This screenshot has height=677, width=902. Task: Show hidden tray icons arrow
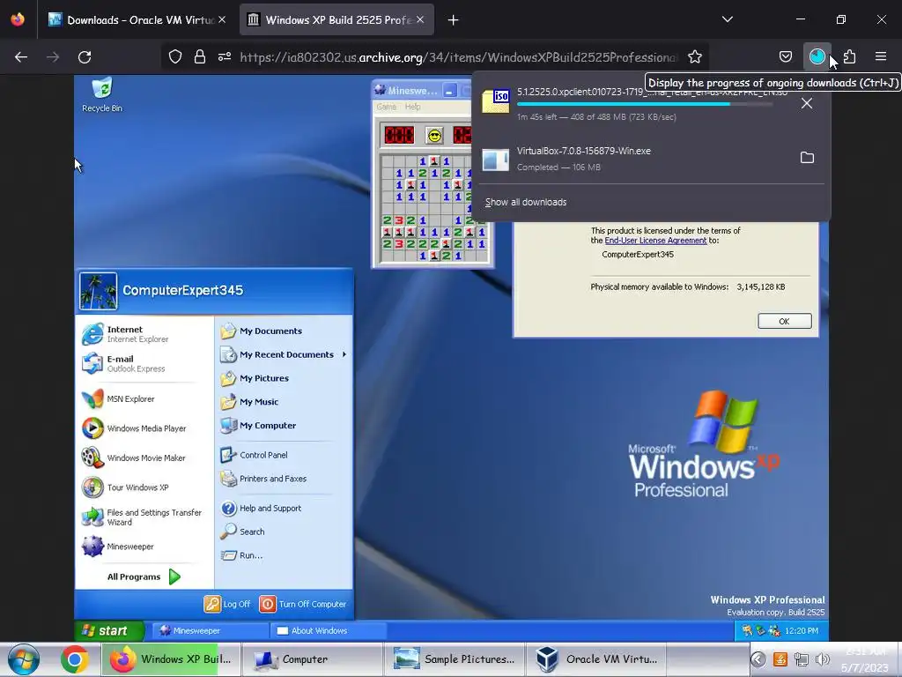[x=758, y=659]
